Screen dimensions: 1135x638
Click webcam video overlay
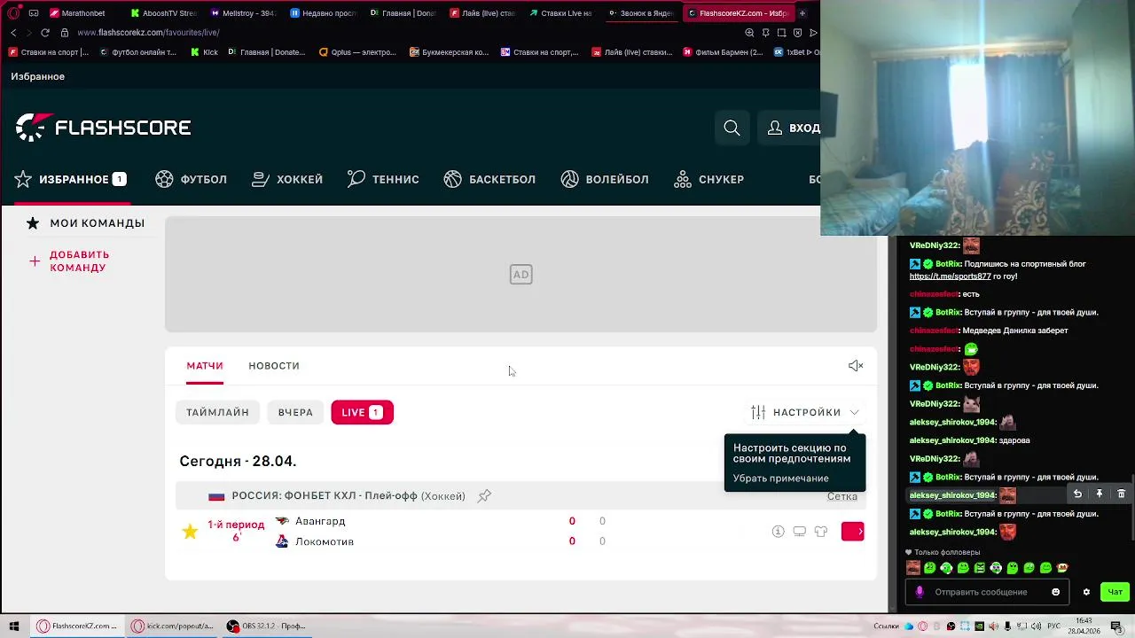coord(977,117)
